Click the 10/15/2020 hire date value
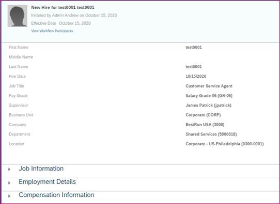 pos(196,76)
